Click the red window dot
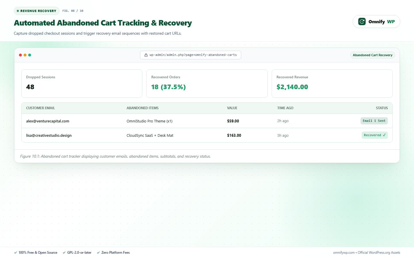Viewport: 414px width, 258px height. click(20, 55)
